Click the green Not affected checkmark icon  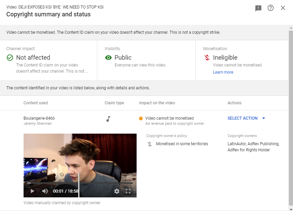click(10, 58)
